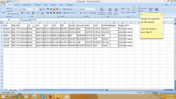The height and width of the screenshot is (99, 176).
Task: Apply Comma Style
Action: click(x=88, y=13)
